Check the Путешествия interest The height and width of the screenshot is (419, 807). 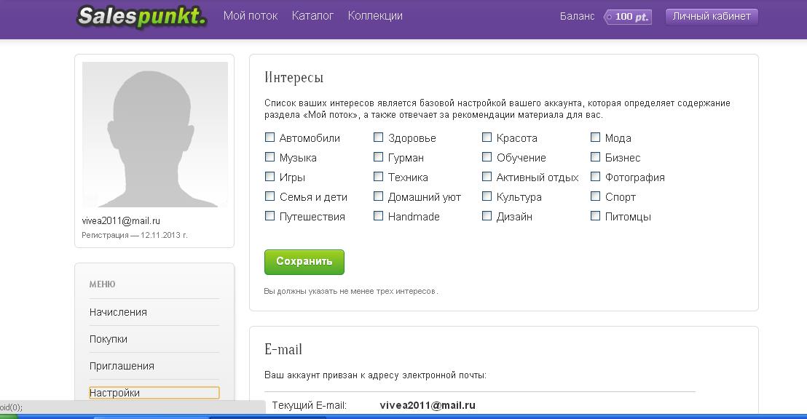tap(269, 216)
